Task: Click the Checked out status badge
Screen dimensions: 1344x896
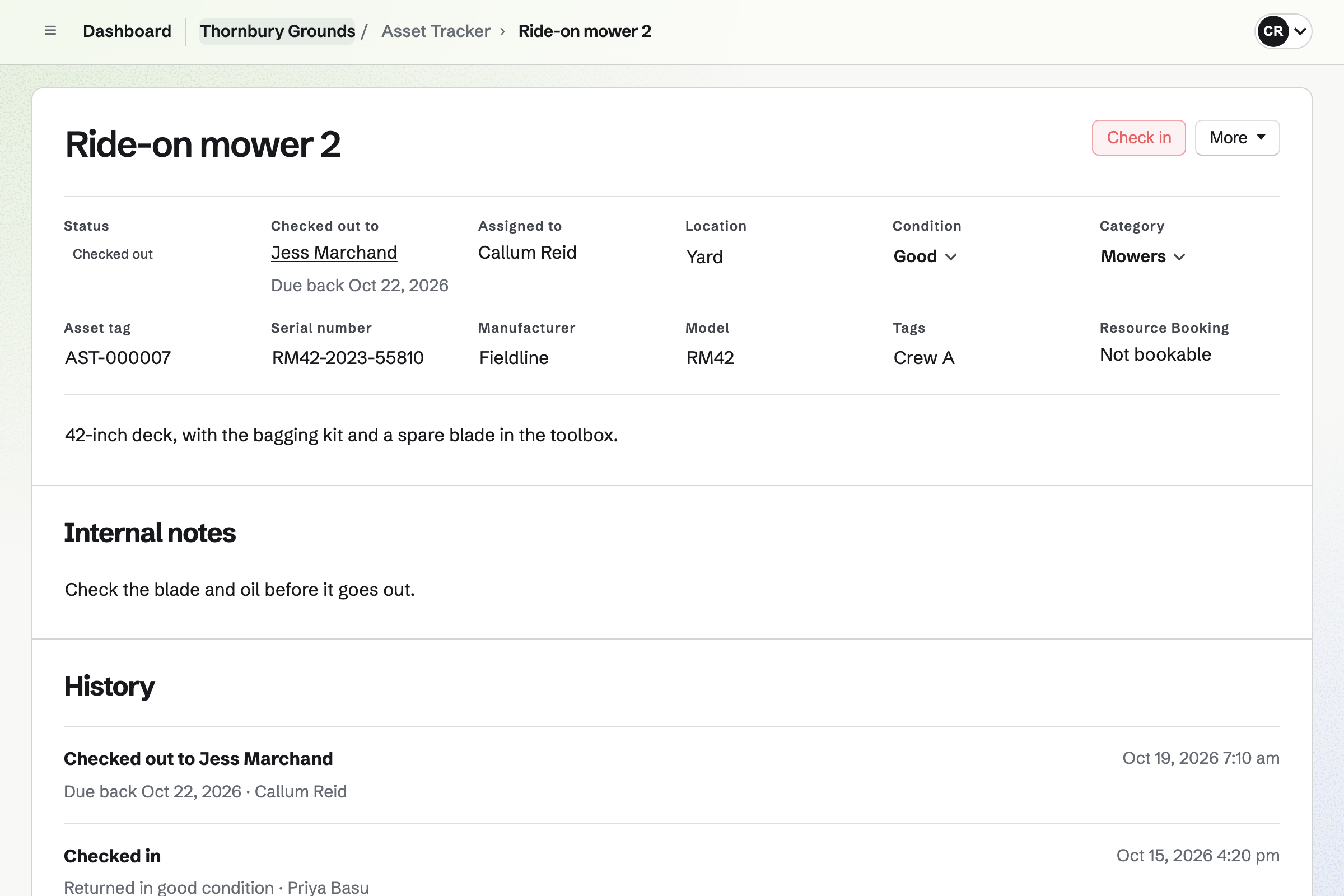Action: pos(113,254)
